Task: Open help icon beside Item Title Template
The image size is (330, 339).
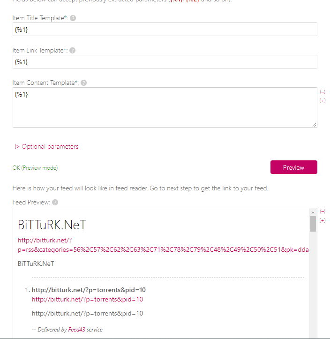Action: tap(73, 18)
